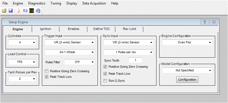Open the Cylinders dropdown

point(22,42)
